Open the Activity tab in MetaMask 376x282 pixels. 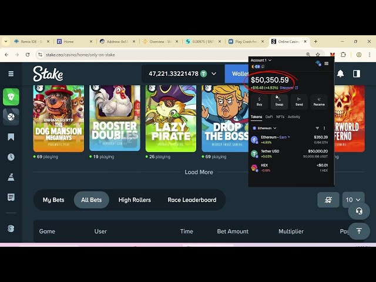(294, 117)
